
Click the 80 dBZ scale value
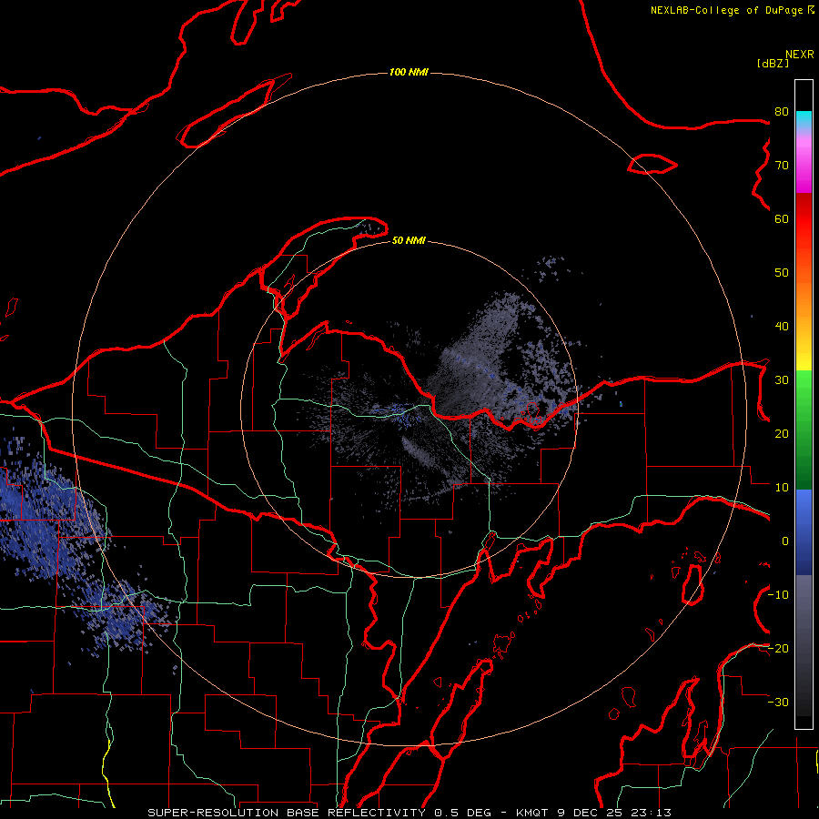tap(782, 112)
